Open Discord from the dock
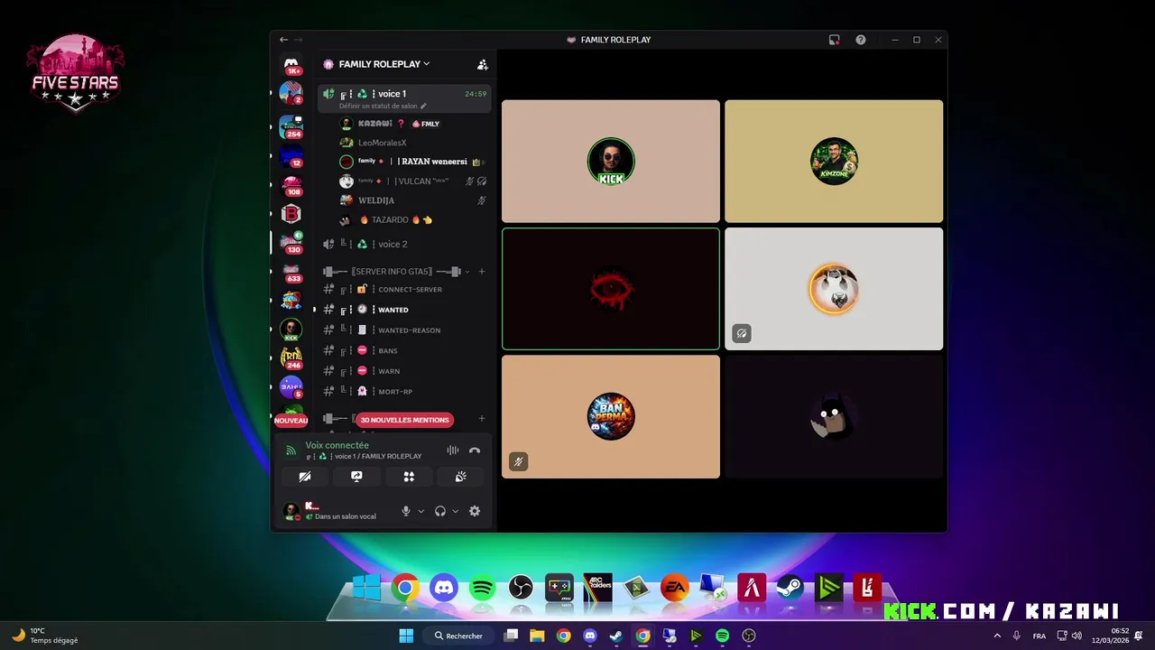1155x650 pixels. 444,589
